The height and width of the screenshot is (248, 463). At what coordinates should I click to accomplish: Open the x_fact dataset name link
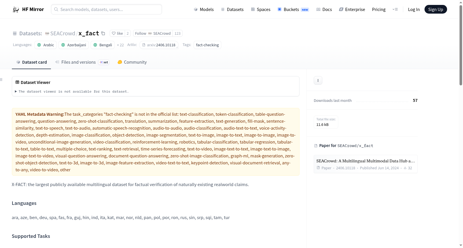tap(89, 34)
